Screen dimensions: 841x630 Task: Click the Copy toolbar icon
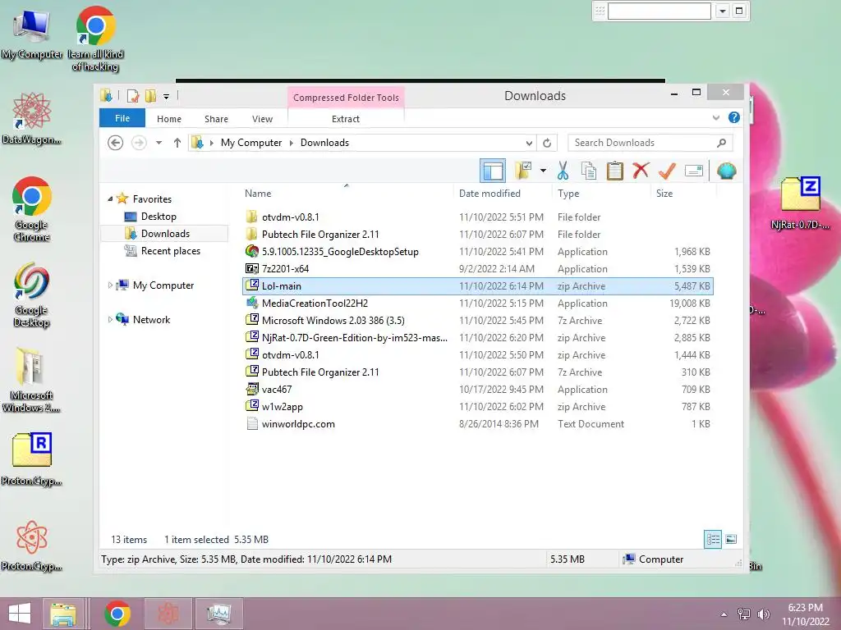pyautogui.click(x=588, y=171)
